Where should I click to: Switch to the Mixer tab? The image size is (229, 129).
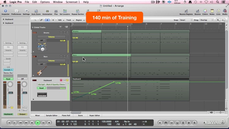point(38,116)
